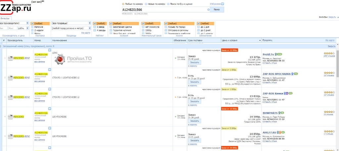Click 'Закрыть' link in special offers header
The height and width of the screenshot is (151, 339).
(331, 46)
